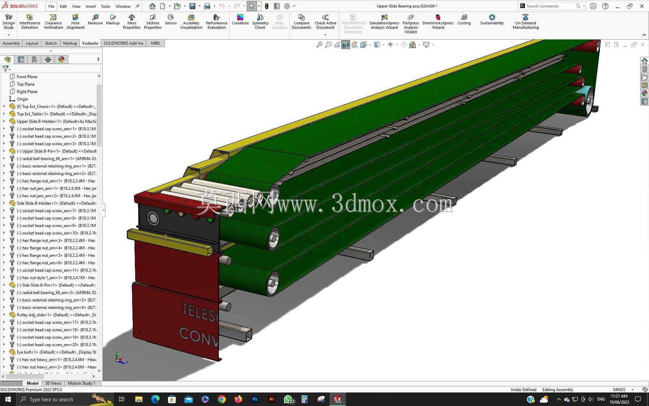Expand Pulley Adj_slide<1> tree node
Screen dimensions: 649x406
4,315
